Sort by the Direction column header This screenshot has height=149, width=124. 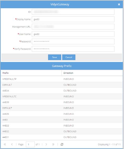[x=92, y=73]
